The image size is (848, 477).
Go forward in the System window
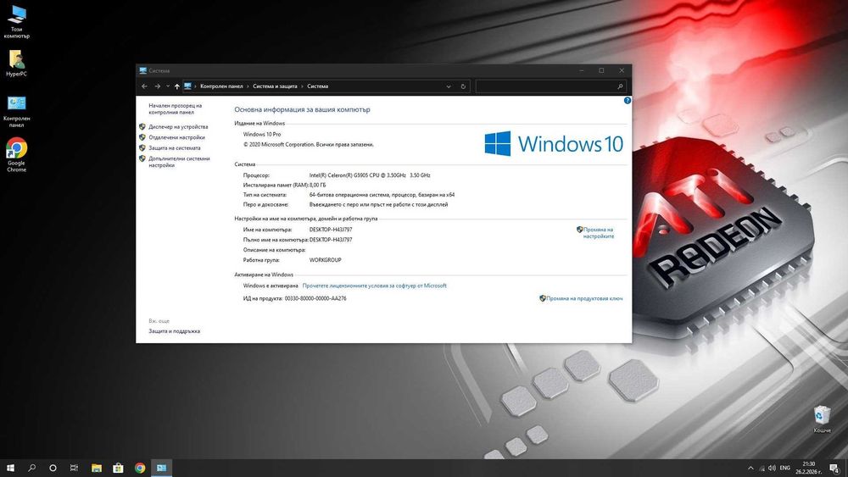pos(158,86)
